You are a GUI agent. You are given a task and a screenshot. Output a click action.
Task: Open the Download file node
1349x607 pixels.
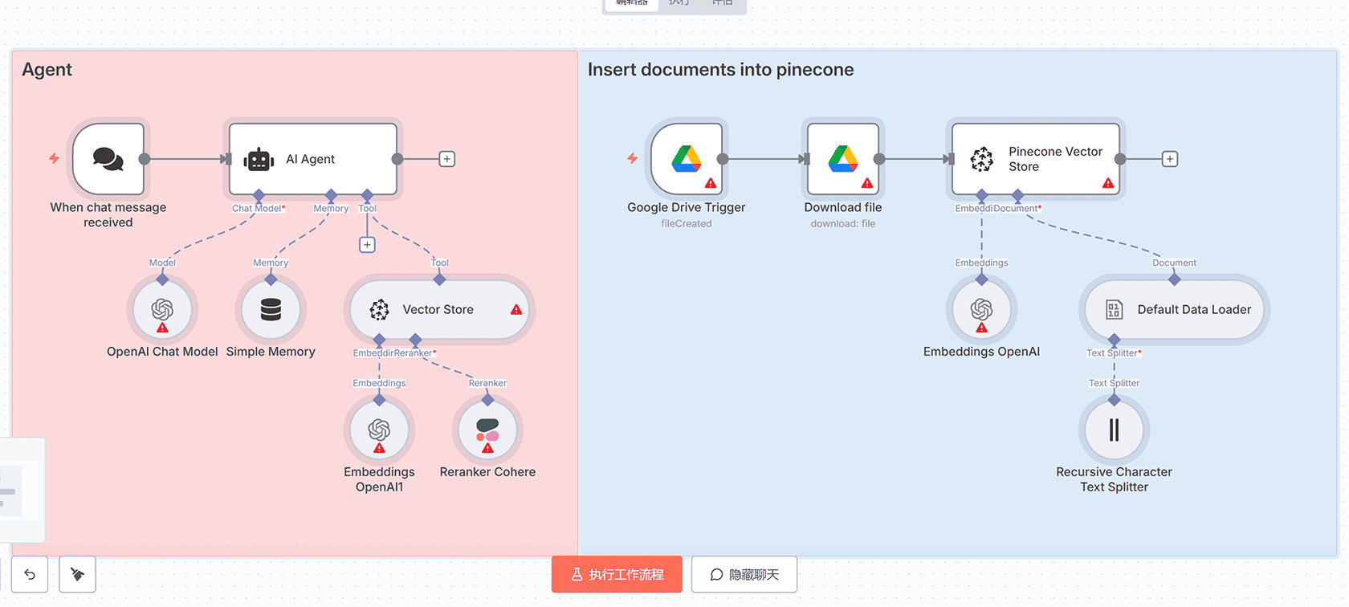(x=842, y=159)
